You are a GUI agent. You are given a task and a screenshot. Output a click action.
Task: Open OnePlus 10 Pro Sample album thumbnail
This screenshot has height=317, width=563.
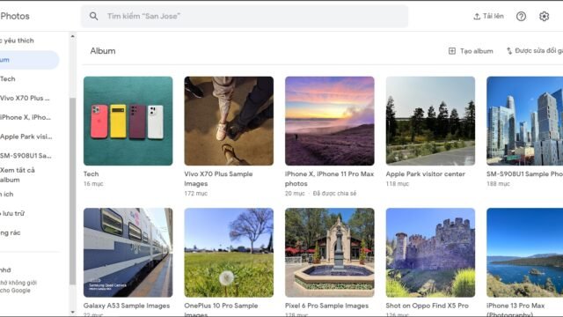(x=229, y=253)
